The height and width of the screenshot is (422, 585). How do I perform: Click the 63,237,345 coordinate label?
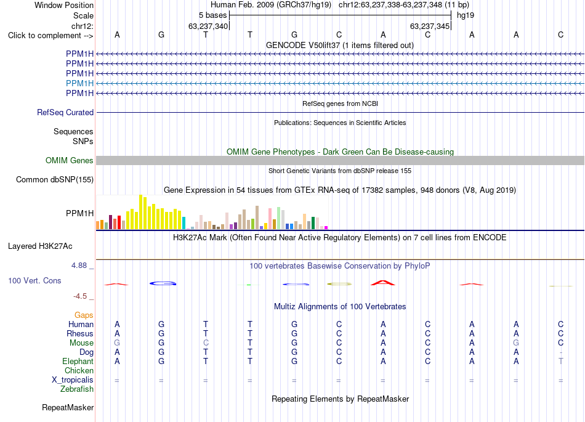pos(430,26)
